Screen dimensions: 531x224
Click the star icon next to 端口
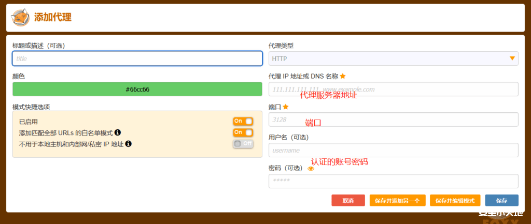click(x=286, y=107)
